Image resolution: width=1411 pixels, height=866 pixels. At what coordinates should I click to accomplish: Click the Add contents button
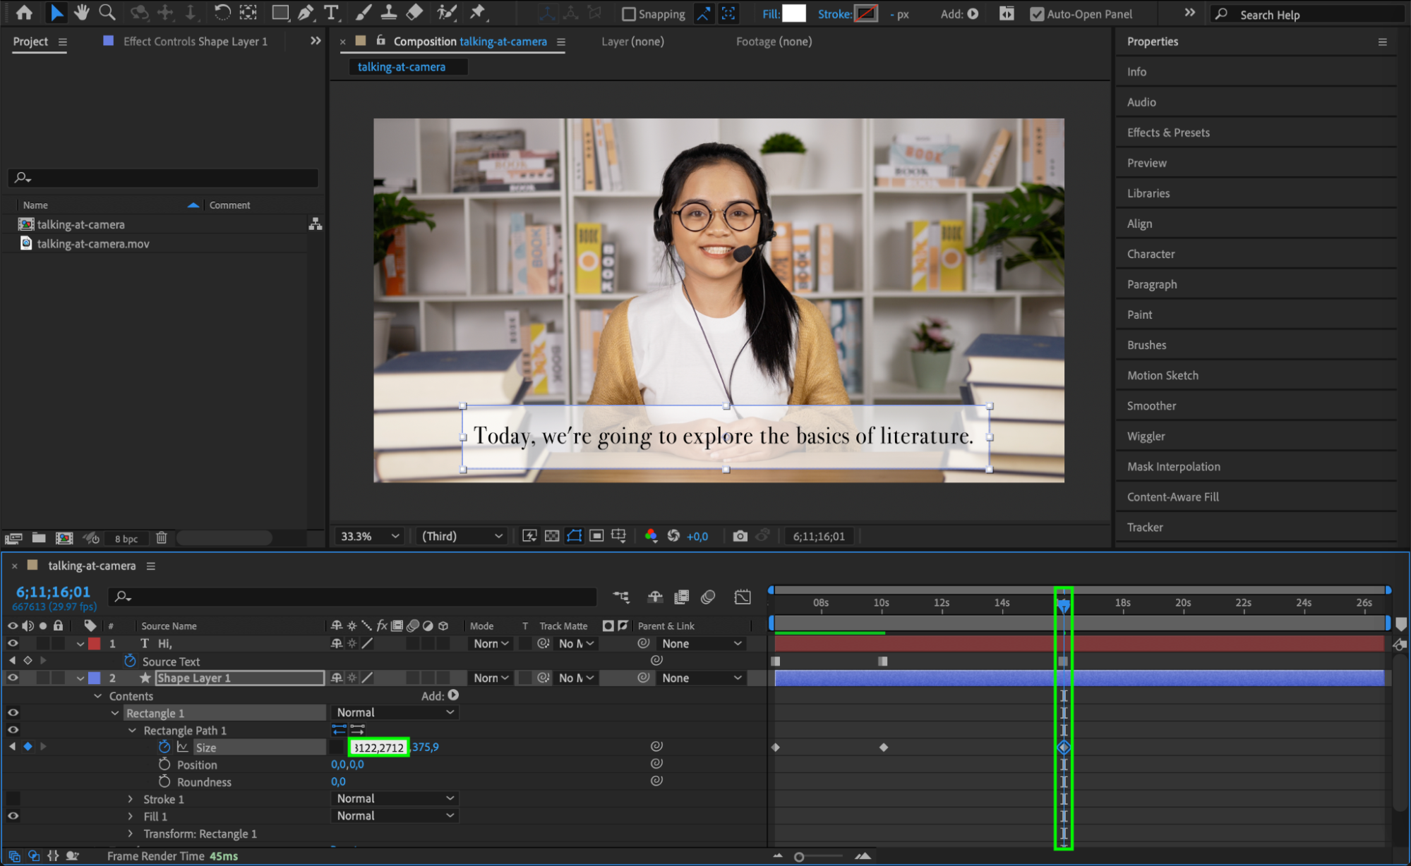coord(453,695)
